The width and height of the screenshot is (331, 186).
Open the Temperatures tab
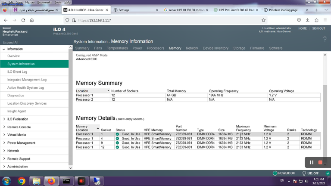(117, 48)
